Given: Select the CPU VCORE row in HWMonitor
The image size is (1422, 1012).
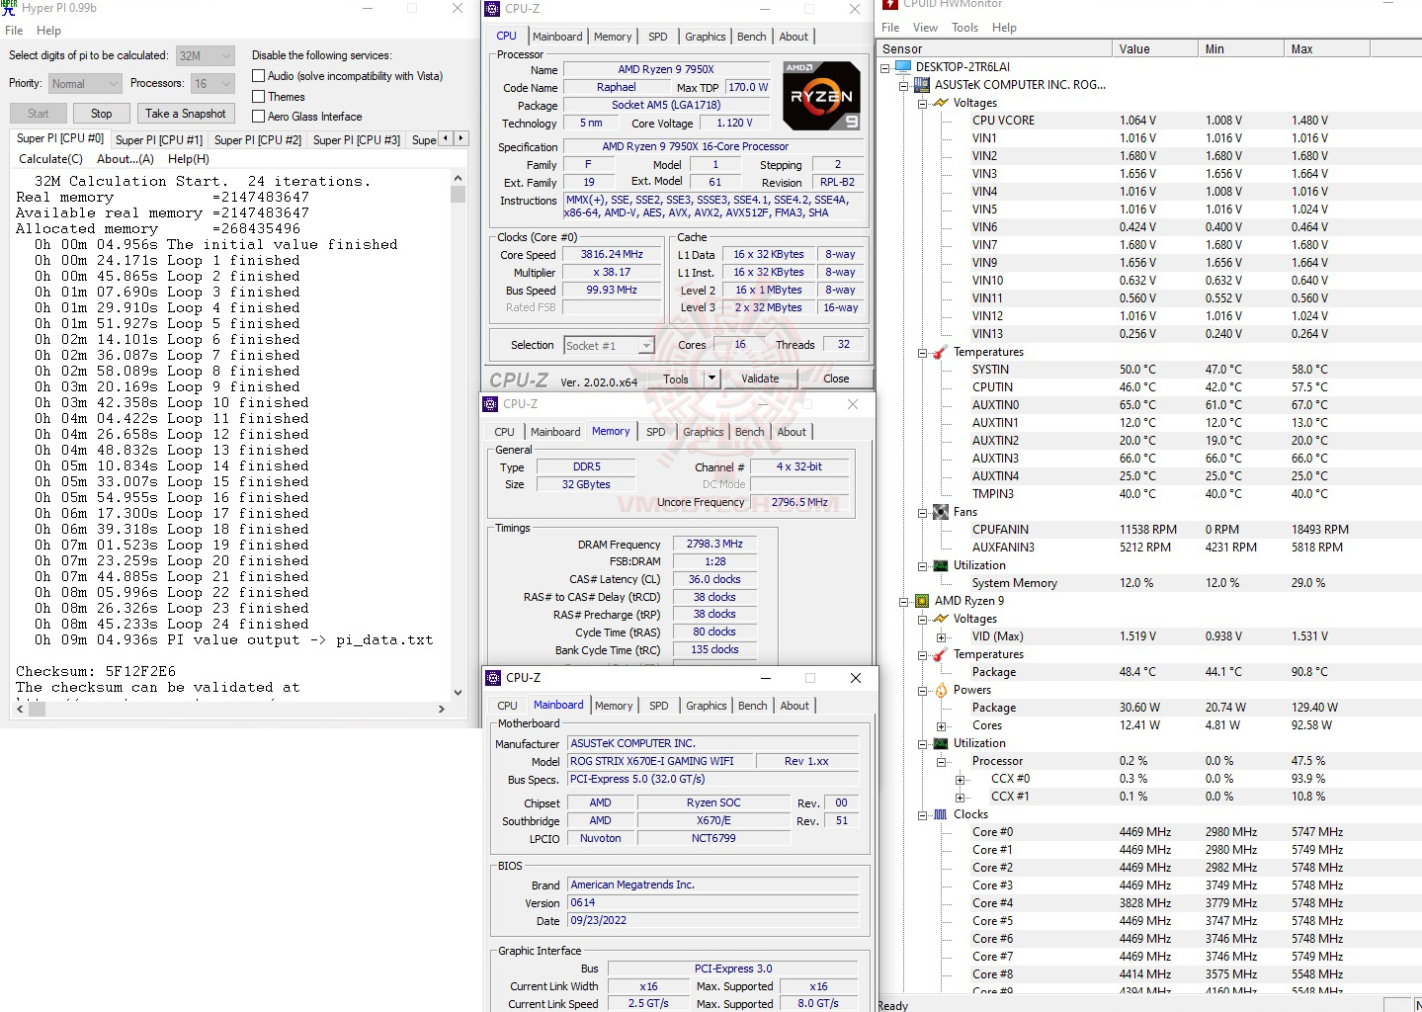Looking at the screenshot, I should (x=1149, y=121).
